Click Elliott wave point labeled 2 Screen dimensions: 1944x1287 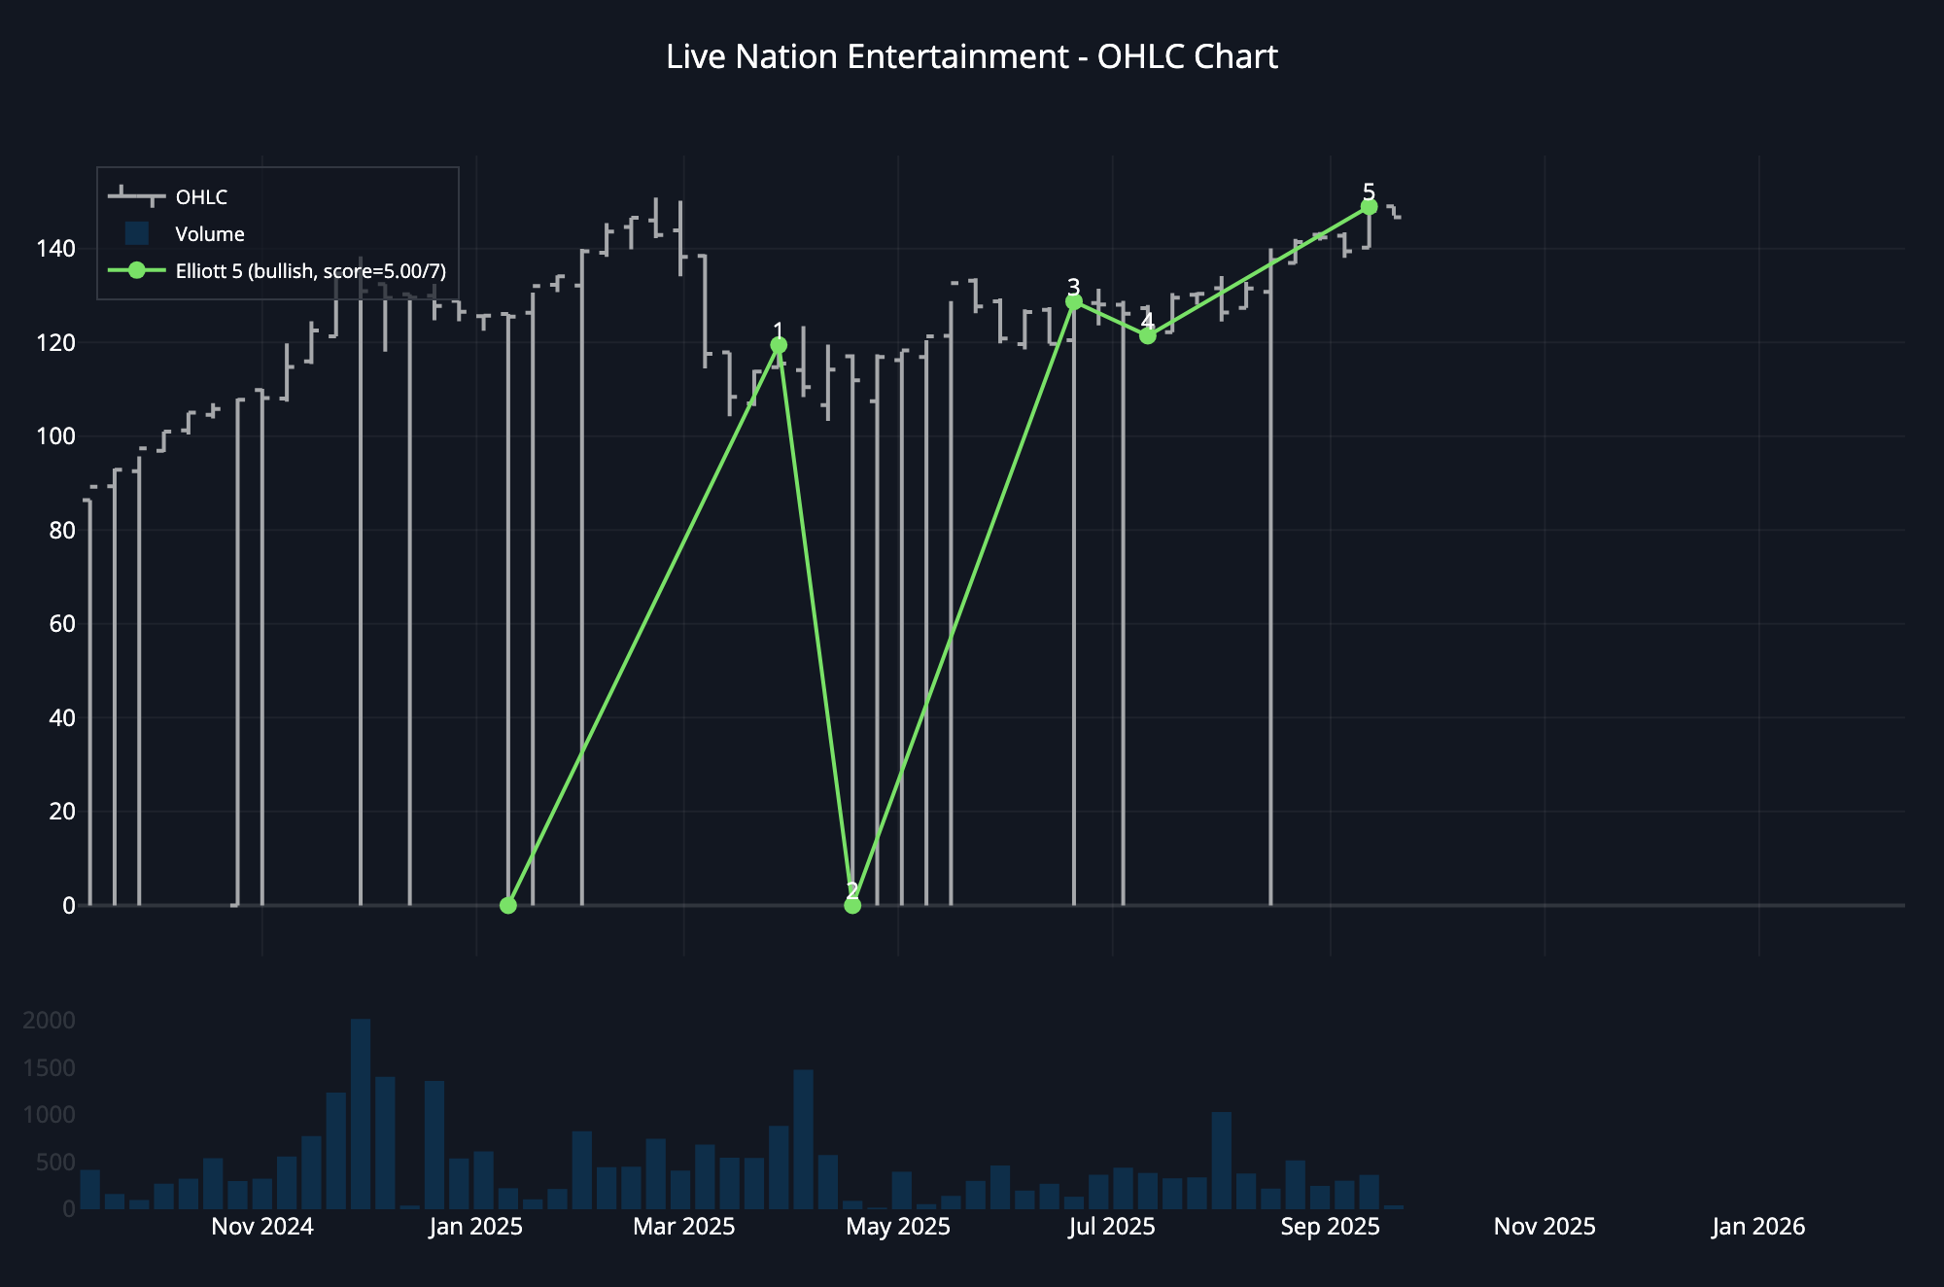tap(852, 905)
